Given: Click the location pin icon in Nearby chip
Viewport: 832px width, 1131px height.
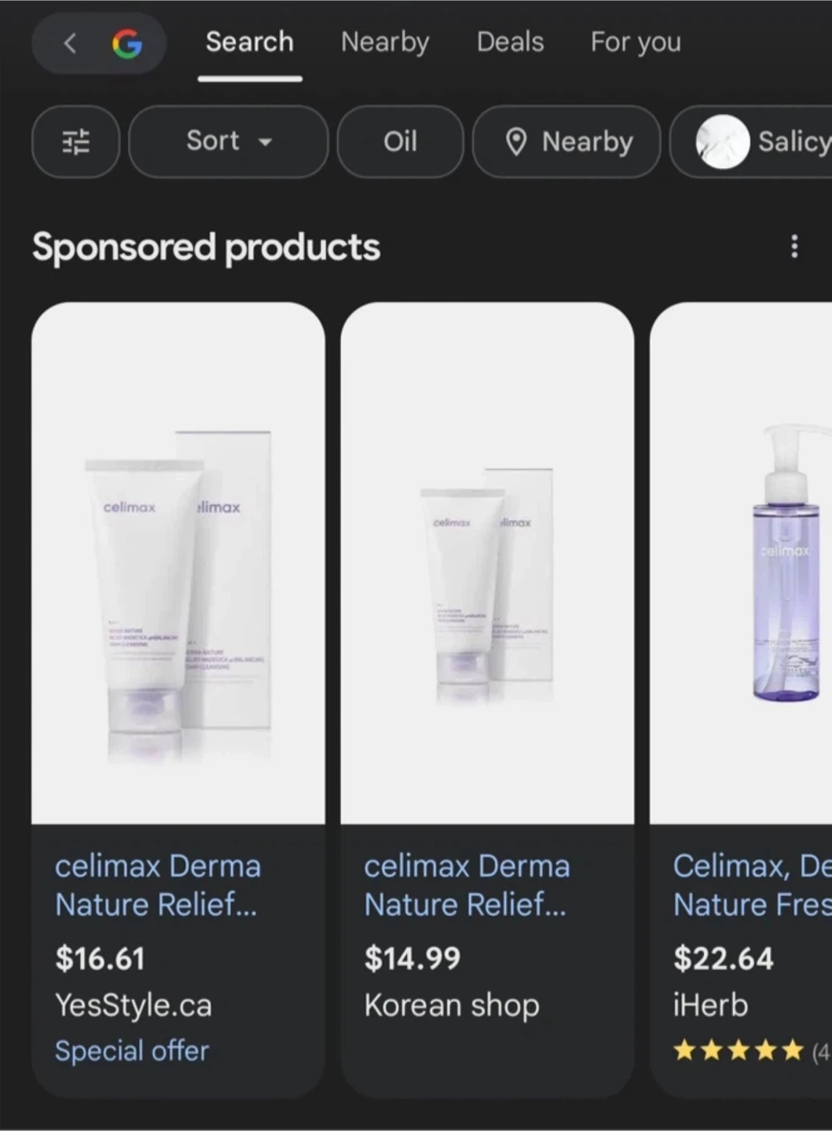Looking at the screenshot, I should coord(516,142).
